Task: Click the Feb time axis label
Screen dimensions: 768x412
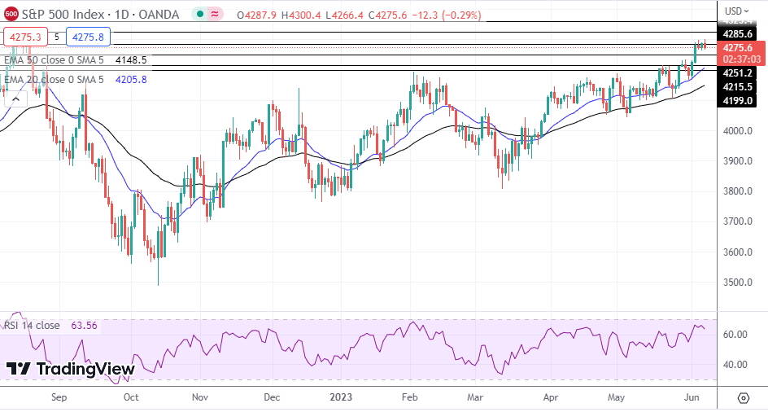Action: coord(409,397)
